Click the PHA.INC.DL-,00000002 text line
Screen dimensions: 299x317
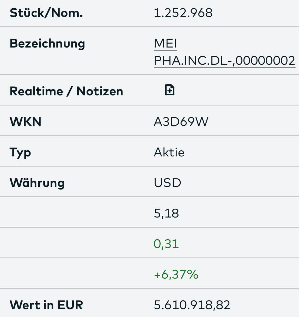tap(224, 61)
